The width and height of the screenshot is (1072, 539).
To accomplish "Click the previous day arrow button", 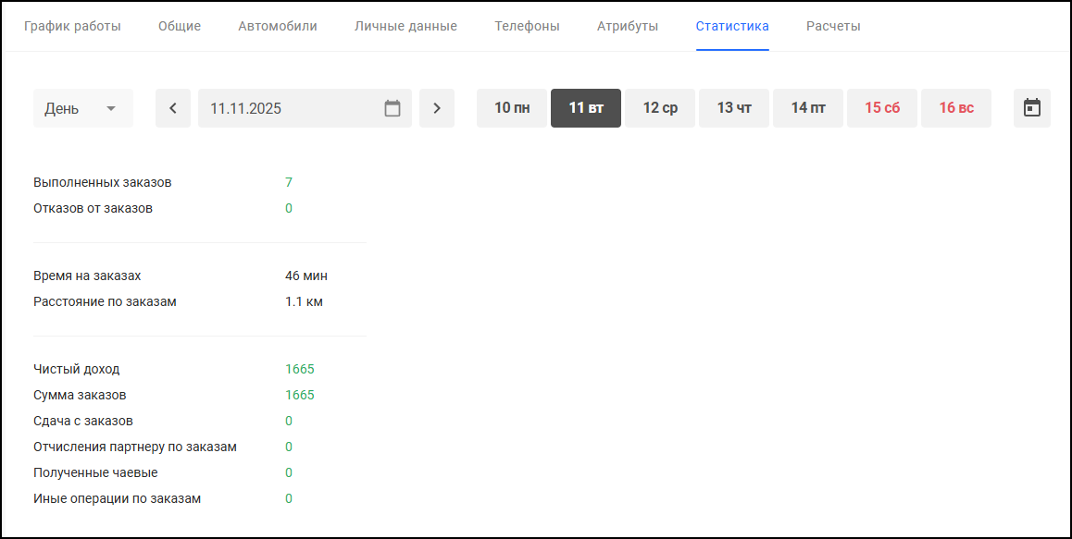I will (173, 108).
